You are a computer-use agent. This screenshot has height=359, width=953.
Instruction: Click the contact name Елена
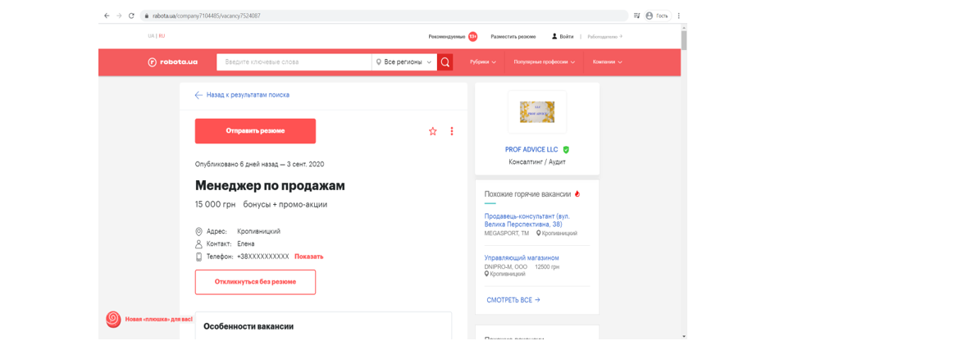245,243
